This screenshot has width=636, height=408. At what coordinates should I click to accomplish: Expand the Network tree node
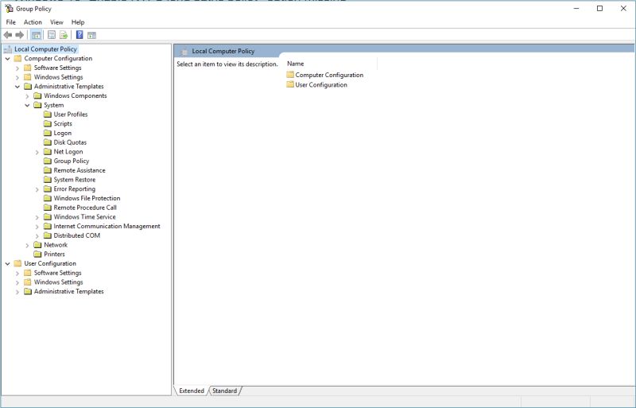tap(27, 245)
